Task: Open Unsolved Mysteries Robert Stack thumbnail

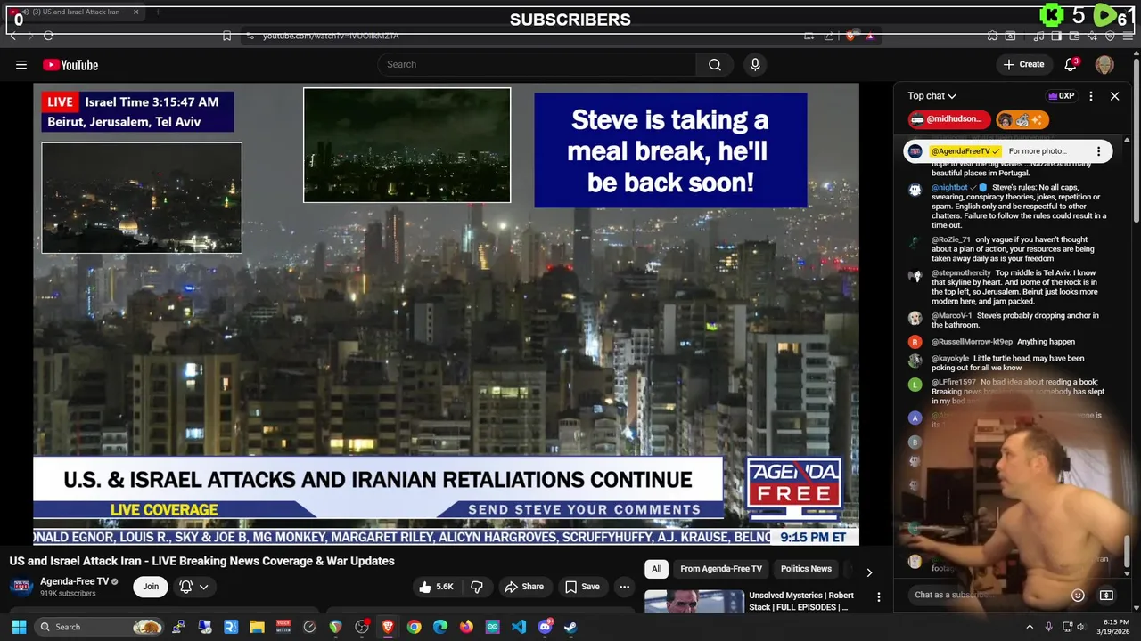Action: 694,602
